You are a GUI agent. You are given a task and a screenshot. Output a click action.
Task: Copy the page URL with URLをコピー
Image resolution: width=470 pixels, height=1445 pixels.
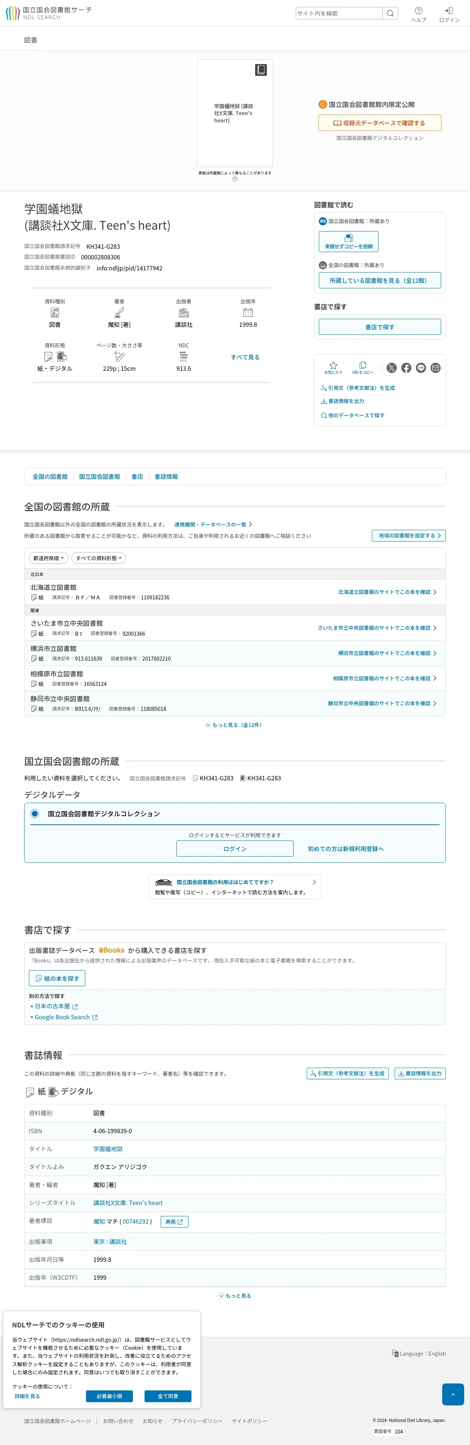tap(362, 368)
